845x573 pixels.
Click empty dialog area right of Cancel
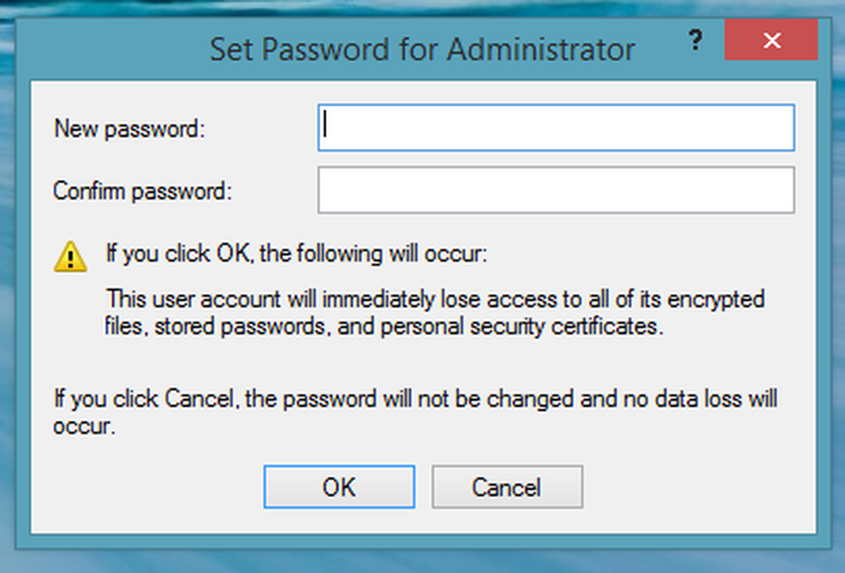[701, 487]
